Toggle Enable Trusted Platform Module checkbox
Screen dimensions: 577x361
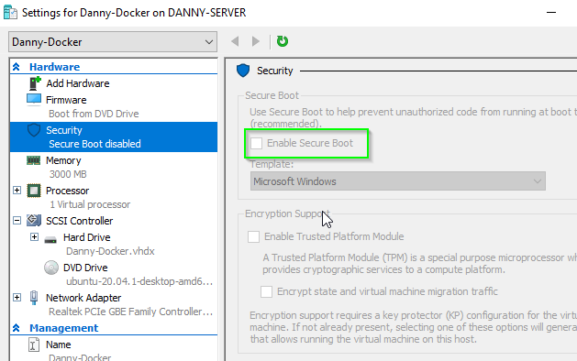coord(253,236)
